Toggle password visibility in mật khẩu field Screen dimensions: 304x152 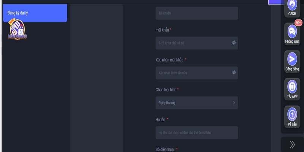[234, 43]
